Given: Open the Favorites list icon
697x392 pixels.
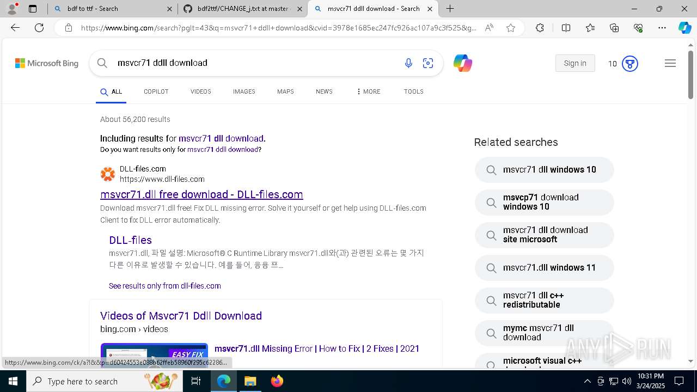Looking at the screenshot, I should pyautogui.click(x=590, y=28).
